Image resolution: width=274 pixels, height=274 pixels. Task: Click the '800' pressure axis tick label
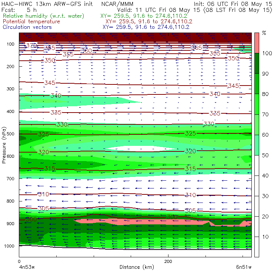coord(10,201)
